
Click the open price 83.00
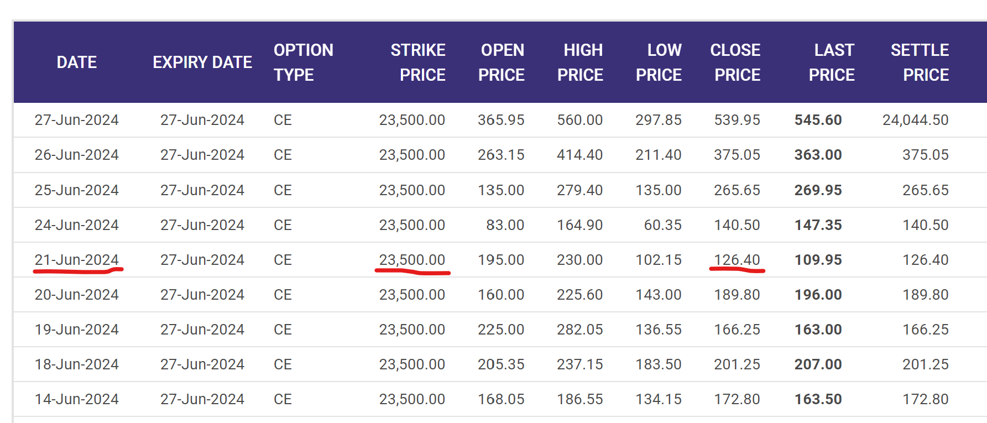tap(505, 225)
